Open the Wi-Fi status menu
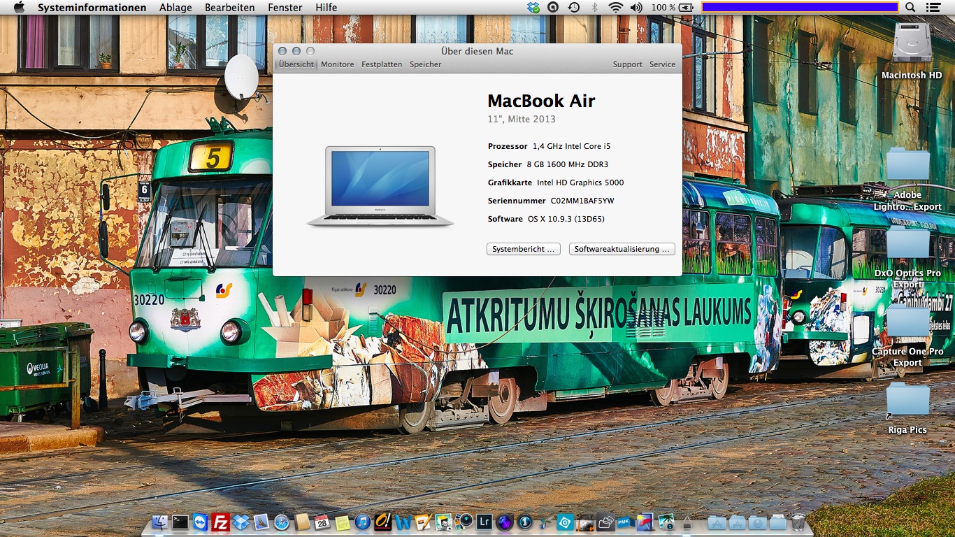The height and width of the screenshot is (537, 955). pyautogui.click(x=615, y=7)
